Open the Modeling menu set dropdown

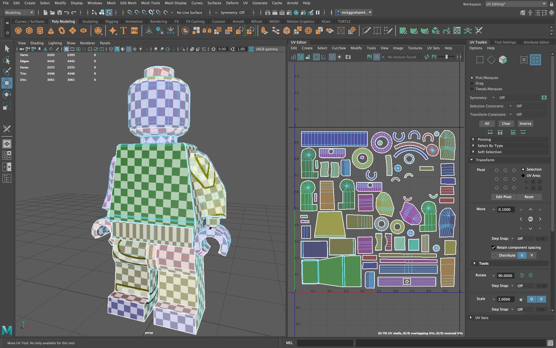pyautogui.click(x=19, y=13)
